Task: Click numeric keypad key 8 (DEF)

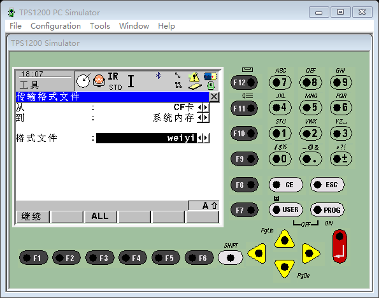Action: [x=311, y=82]
